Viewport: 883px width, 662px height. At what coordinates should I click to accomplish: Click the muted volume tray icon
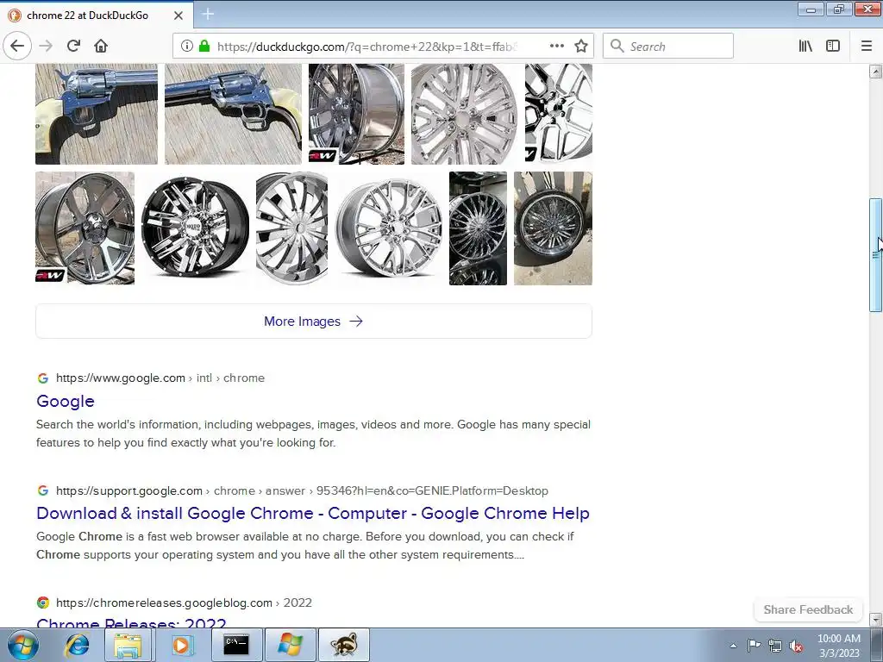796,646
